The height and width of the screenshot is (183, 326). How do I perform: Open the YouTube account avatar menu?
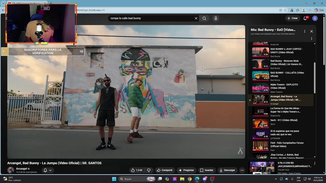[315, 18]
